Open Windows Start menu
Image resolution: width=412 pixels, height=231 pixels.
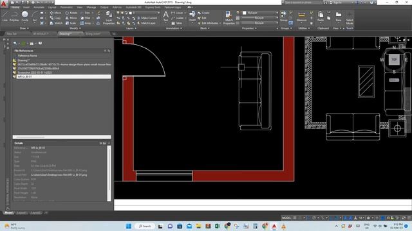(129, 226)
